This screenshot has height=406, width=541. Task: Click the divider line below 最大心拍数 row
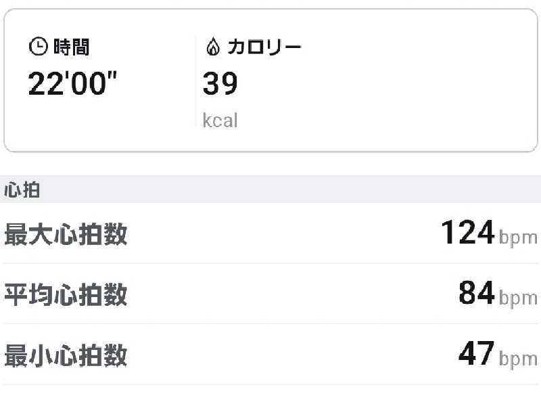(270, 263)
